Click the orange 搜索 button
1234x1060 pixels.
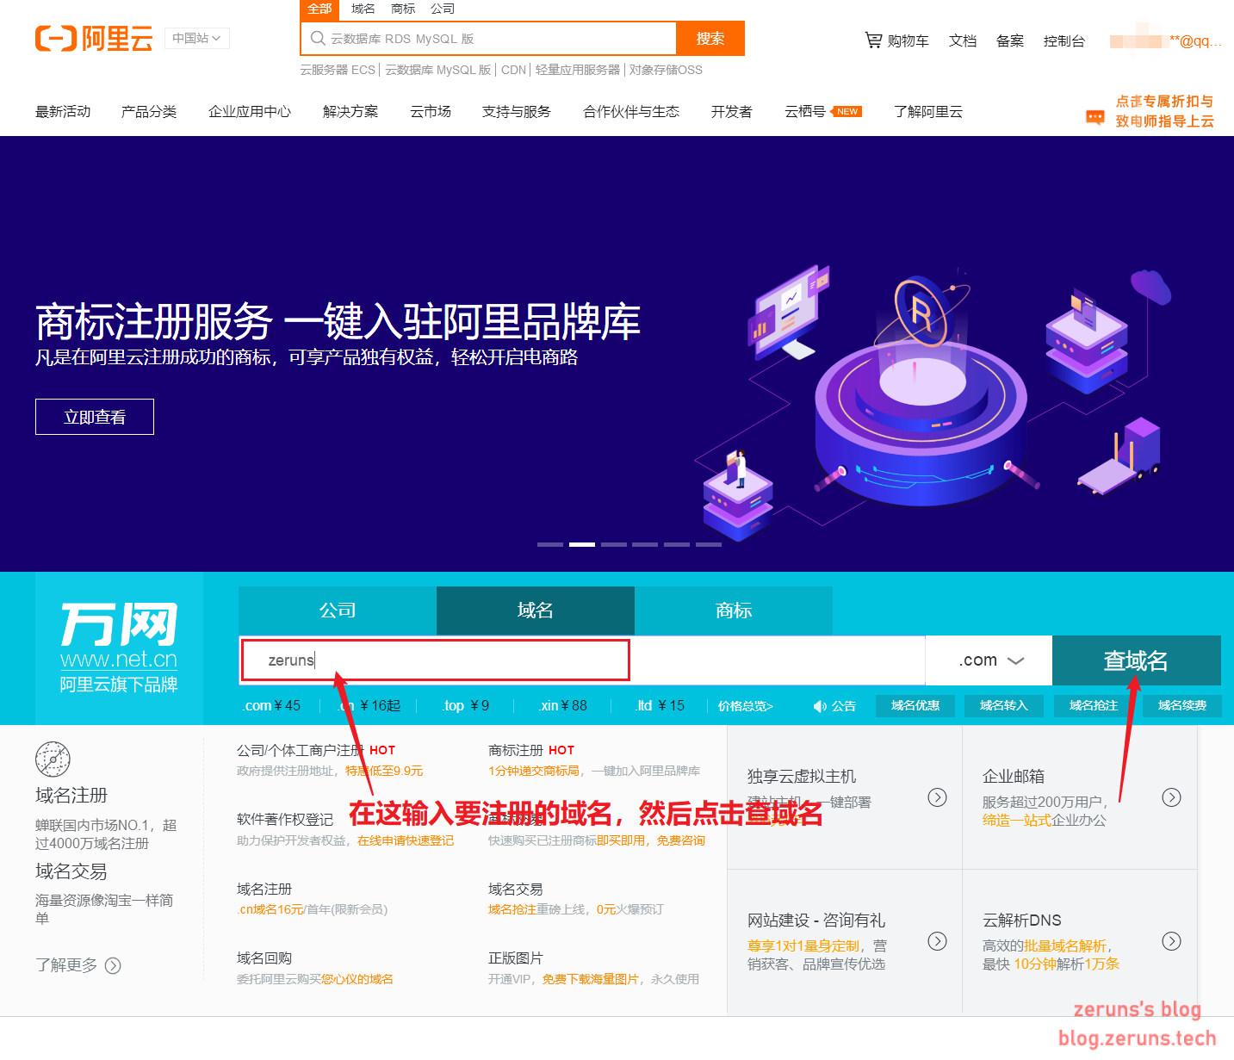coord(710,39)
